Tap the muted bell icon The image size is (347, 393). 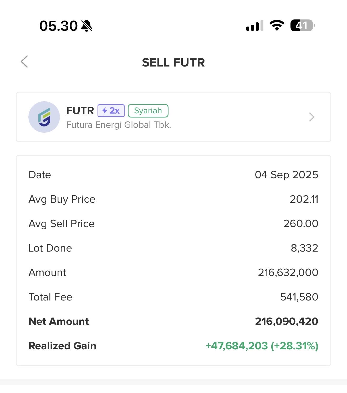coord(87,26)
